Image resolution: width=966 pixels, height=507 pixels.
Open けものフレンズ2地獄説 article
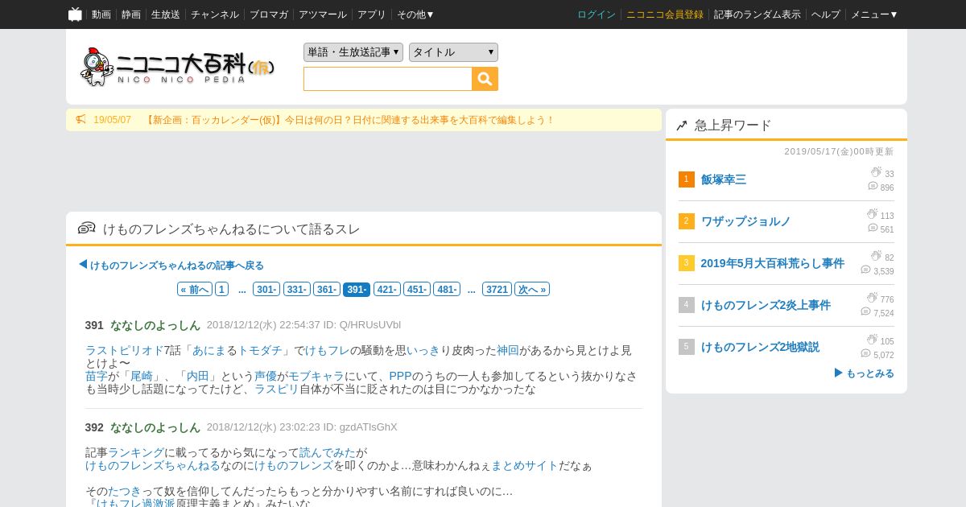(760, 347)
